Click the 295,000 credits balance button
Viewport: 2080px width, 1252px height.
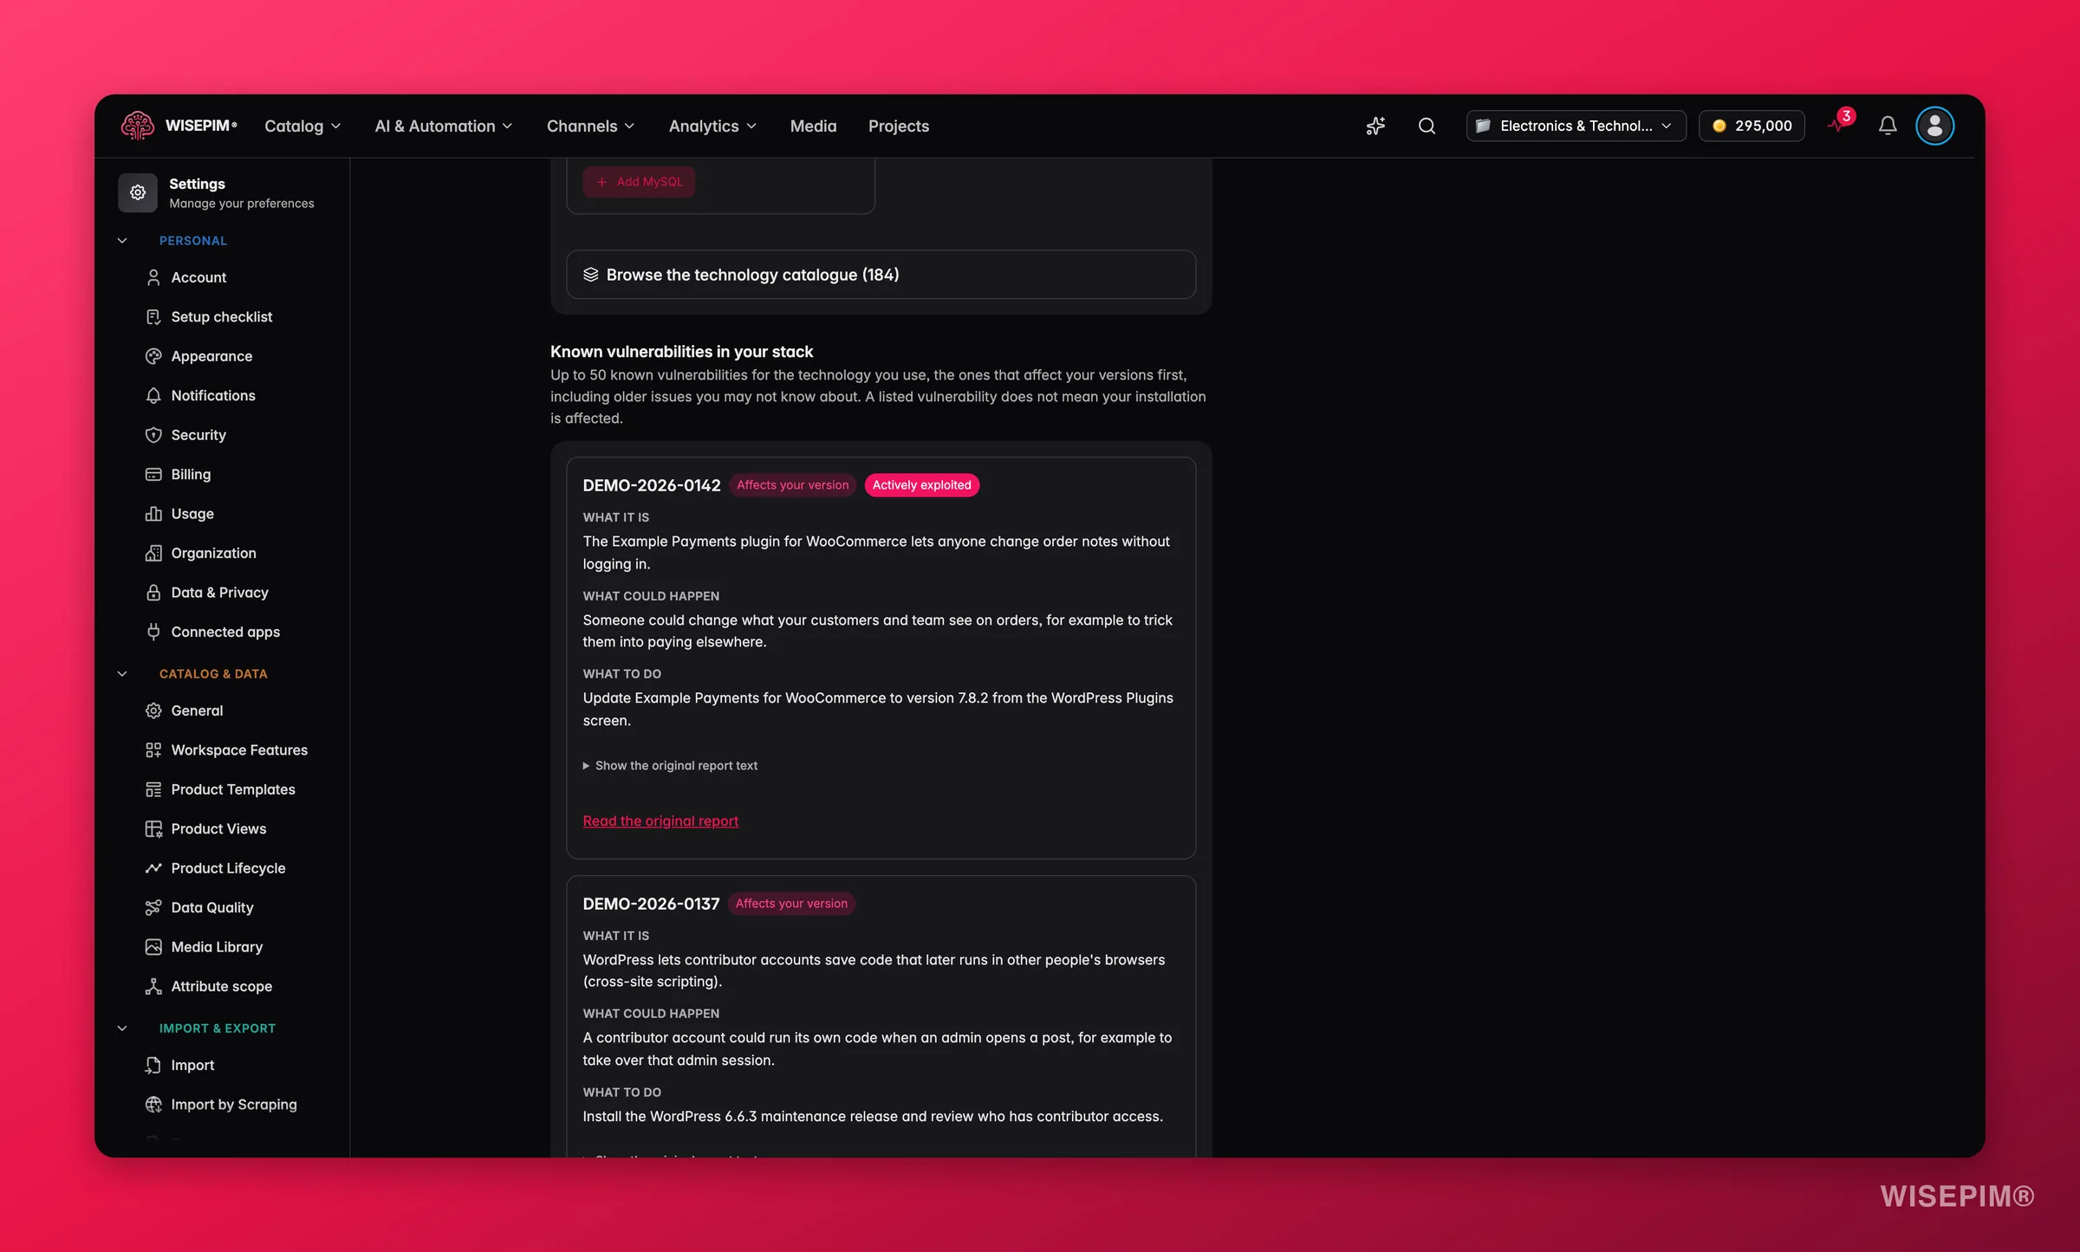1752,126
